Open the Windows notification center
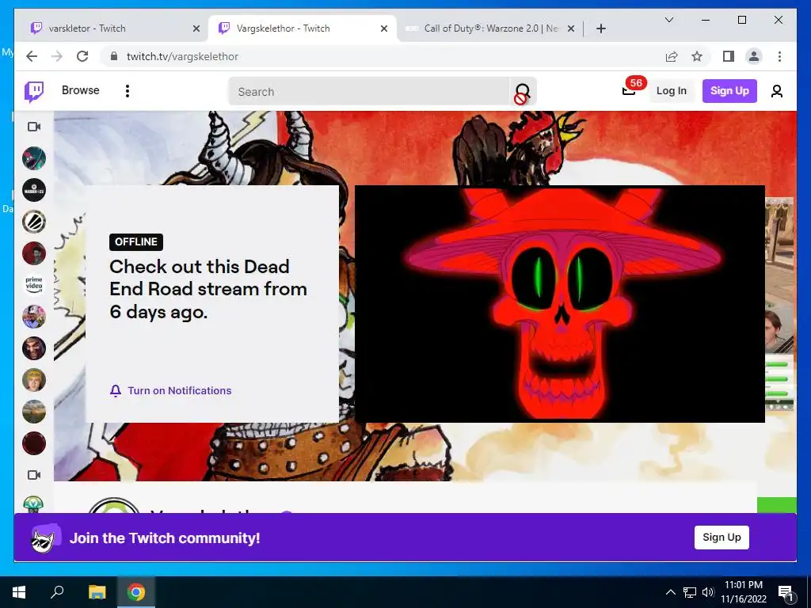811x608 pixels. point(786,593)
